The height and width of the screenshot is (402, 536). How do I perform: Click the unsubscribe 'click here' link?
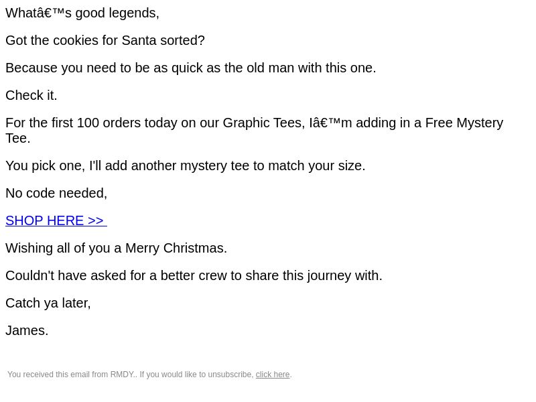(x=273, y=375)
